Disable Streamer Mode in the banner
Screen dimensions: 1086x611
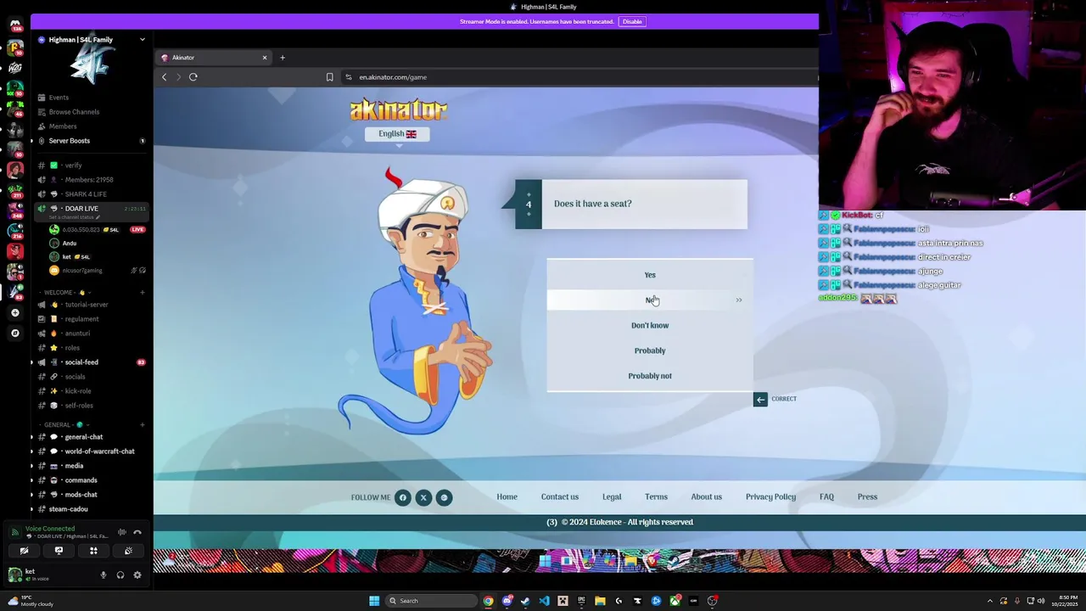click(x=632, y=21)
